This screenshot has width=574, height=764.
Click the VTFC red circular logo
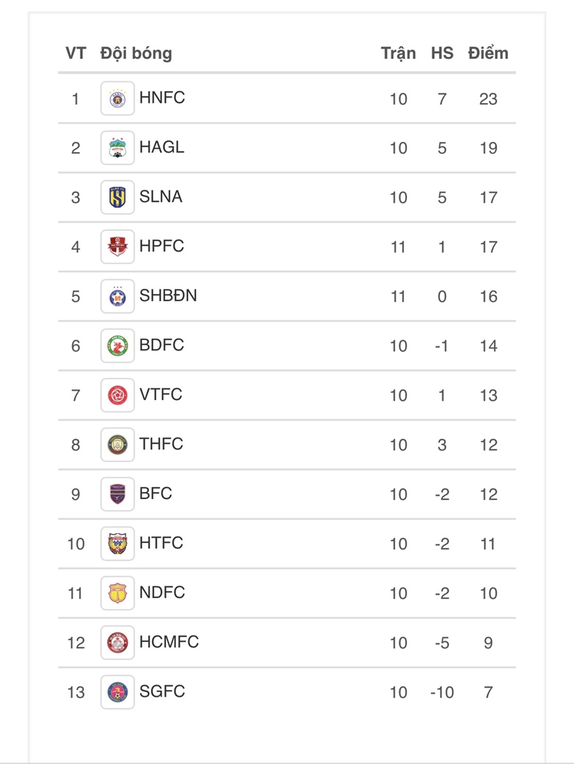coord(117,395)
